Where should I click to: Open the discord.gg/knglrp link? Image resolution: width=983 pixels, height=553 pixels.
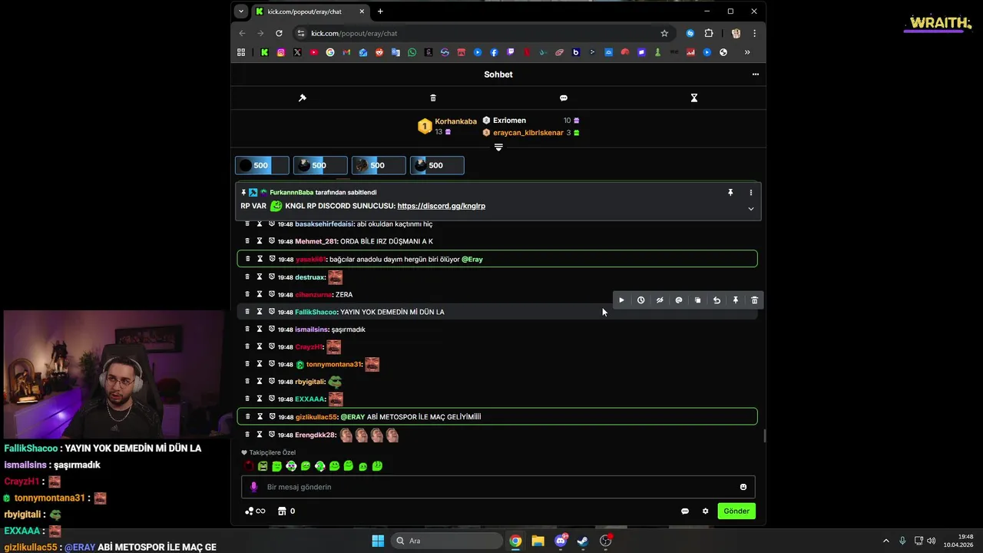point(441,206)
